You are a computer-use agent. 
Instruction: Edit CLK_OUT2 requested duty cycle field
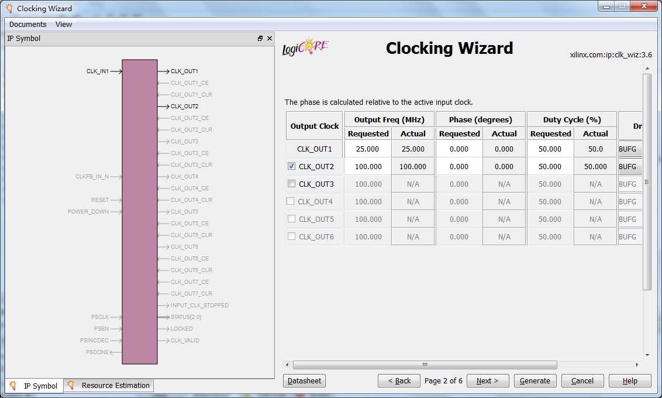[550, 166]
